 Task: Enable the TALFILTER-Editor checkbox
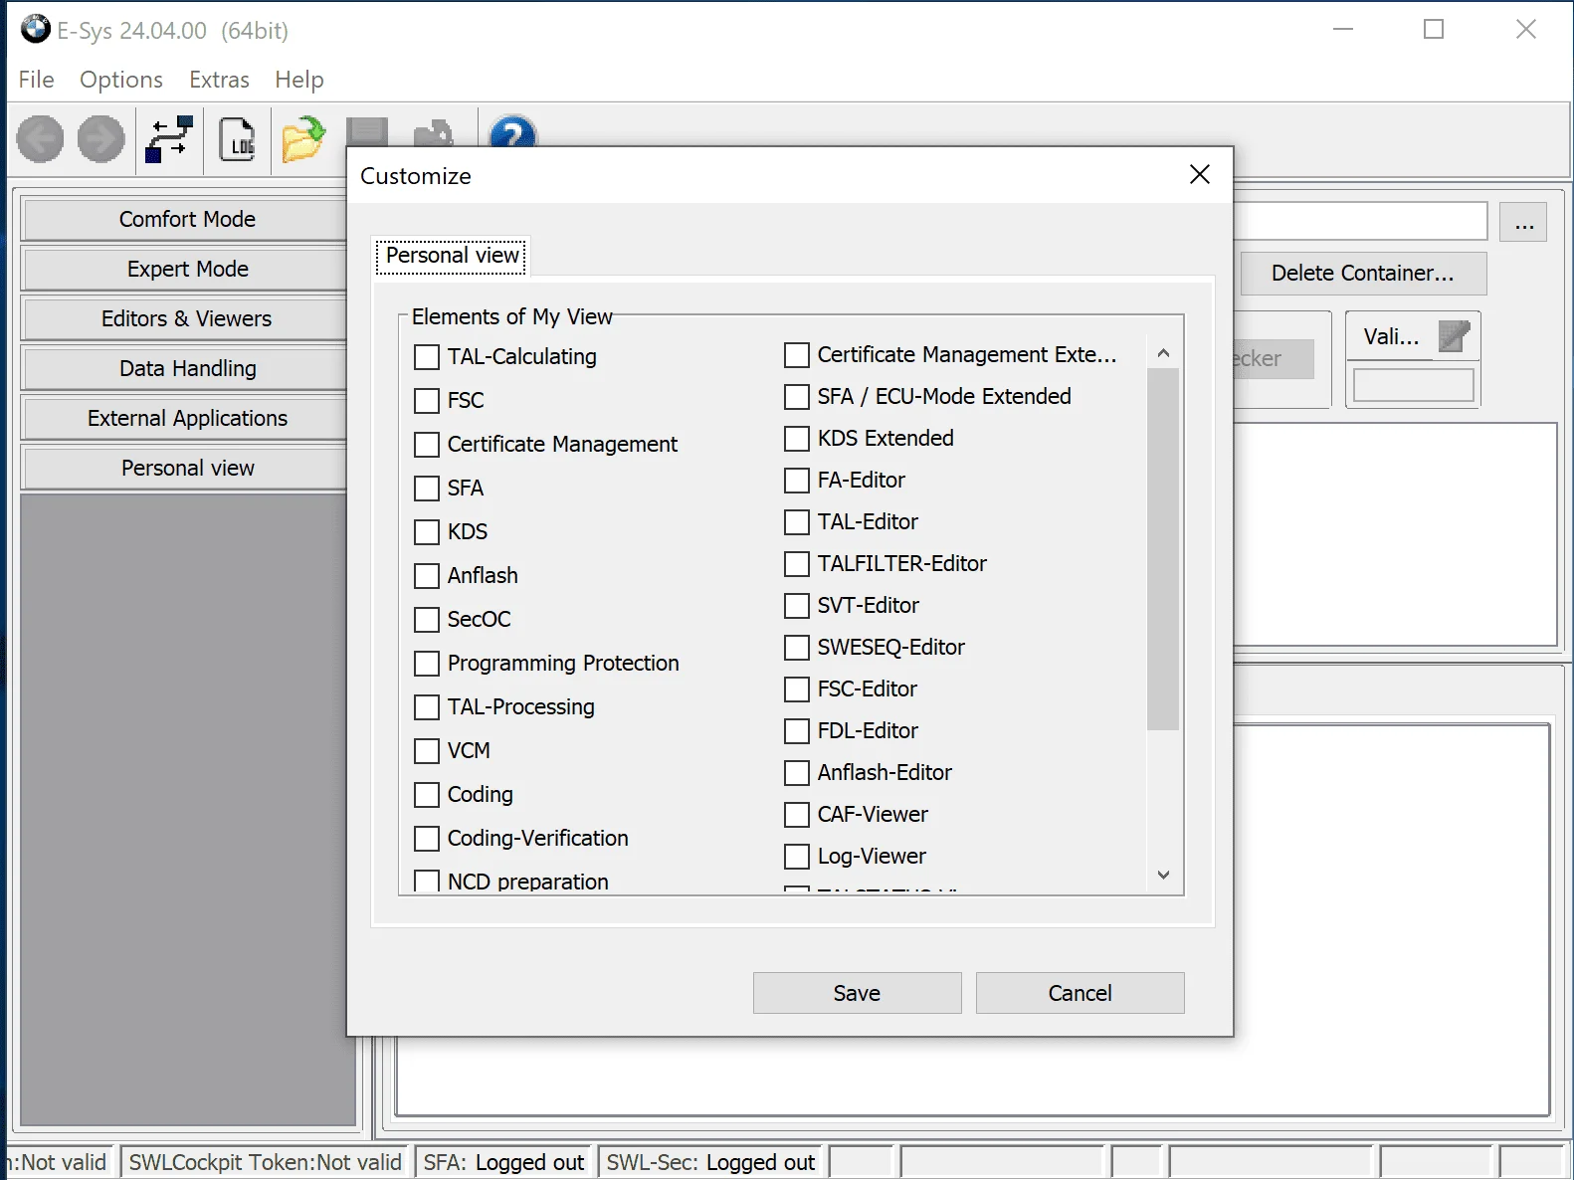[x=797, y=564]
